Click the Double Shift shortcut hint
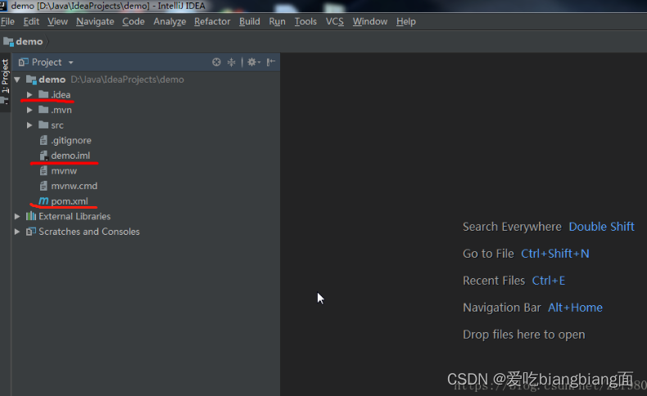The image size is (647, 396). tap(601, 227)
